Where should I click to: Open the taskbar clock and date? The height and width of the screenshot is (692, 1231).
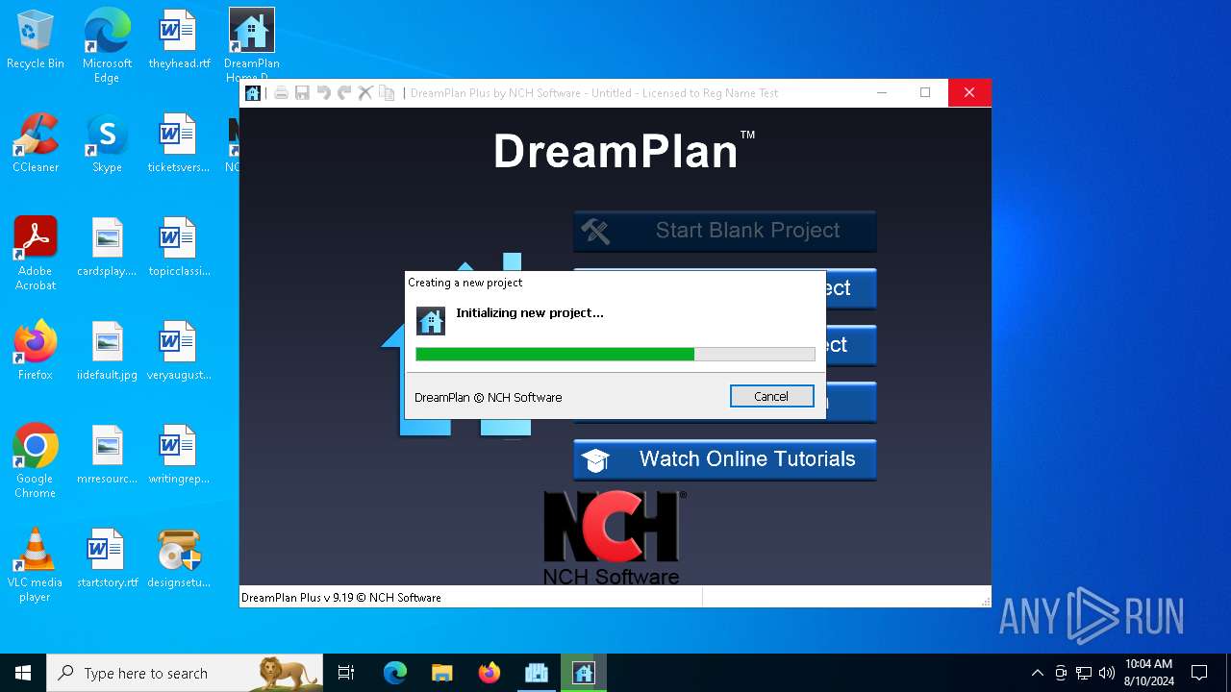pyautogui.click(x=1148, y=673)
